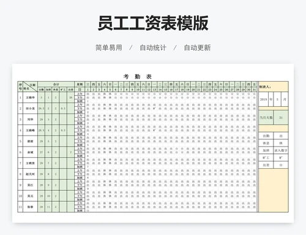Select the serial number cell 1

20,98
